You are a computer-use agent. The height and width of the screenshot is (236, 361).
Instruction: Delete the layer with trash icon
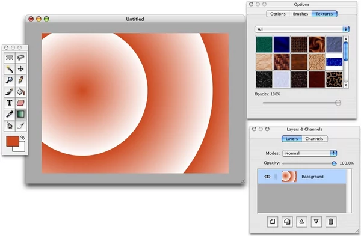(x=331, y=222)
